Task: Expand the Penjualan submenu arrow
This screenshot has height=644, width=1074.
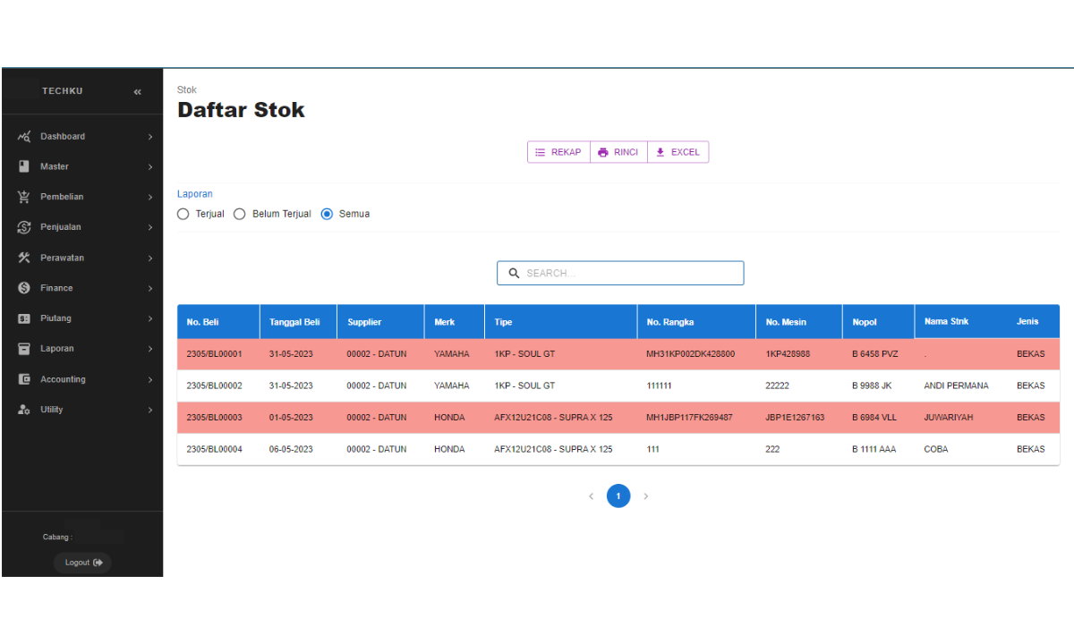Action: pos(149,228)
